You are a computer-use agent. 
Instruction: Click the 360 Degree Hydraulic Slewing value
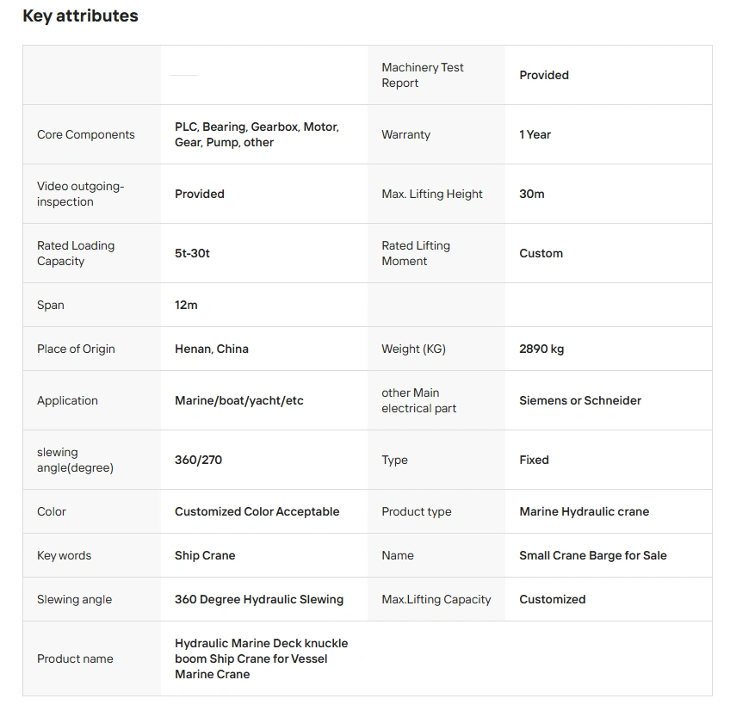[258, 599]
